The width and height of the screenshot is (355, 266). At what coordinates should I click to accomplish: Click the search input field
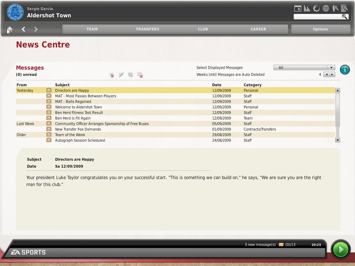point(317,17)
